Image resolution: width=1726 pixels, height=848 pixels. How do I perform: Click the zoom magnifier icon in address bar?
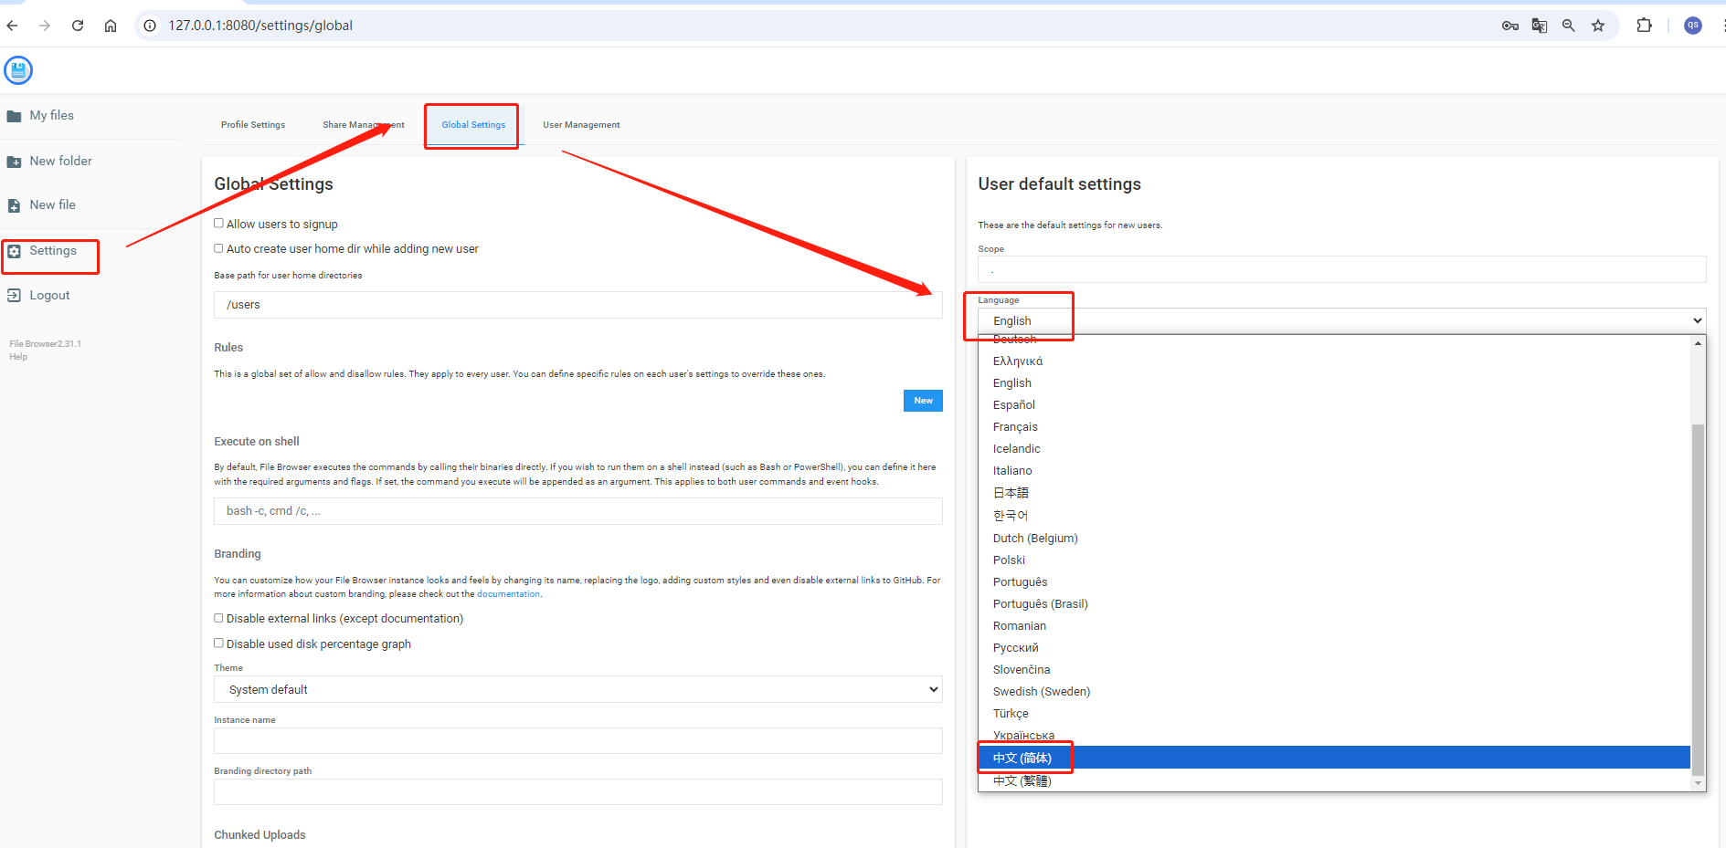point(1569,26)
